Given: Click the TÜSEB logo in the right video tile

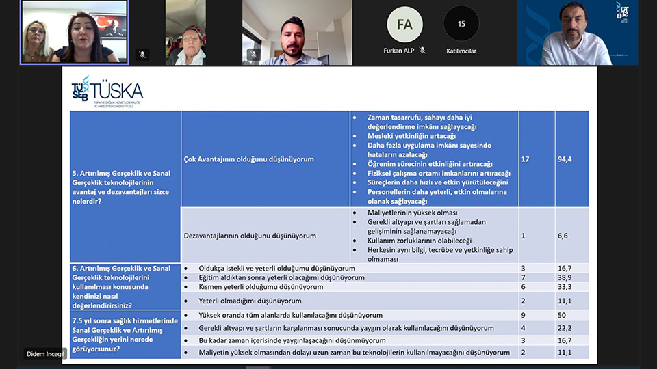Looking at the screenshot, I should (x=622, y=12).
